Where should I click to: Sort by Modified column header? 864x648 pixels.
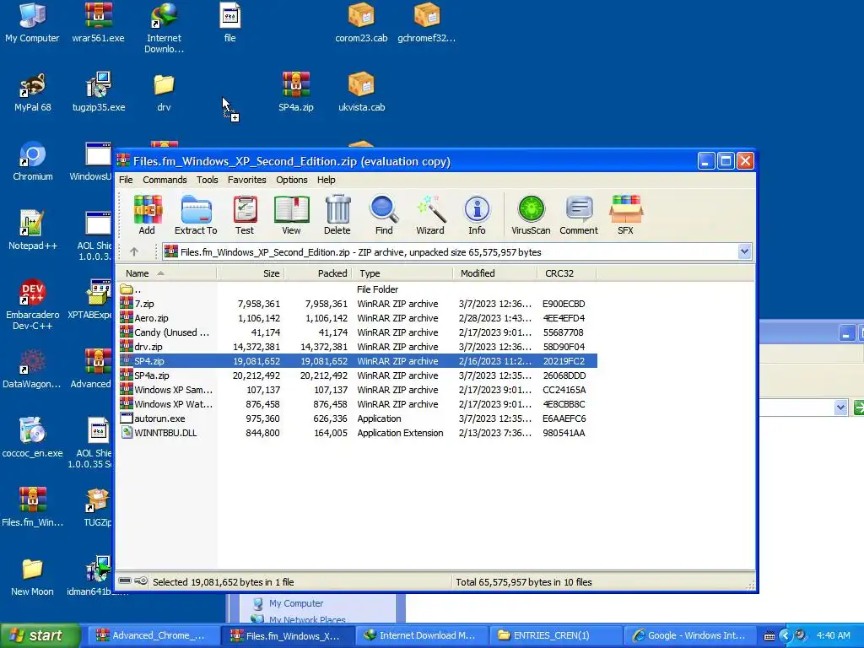(494, 273)
